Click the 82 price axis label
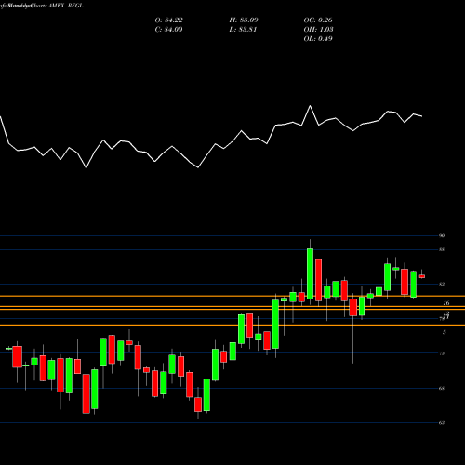 (x=442, y=284)
